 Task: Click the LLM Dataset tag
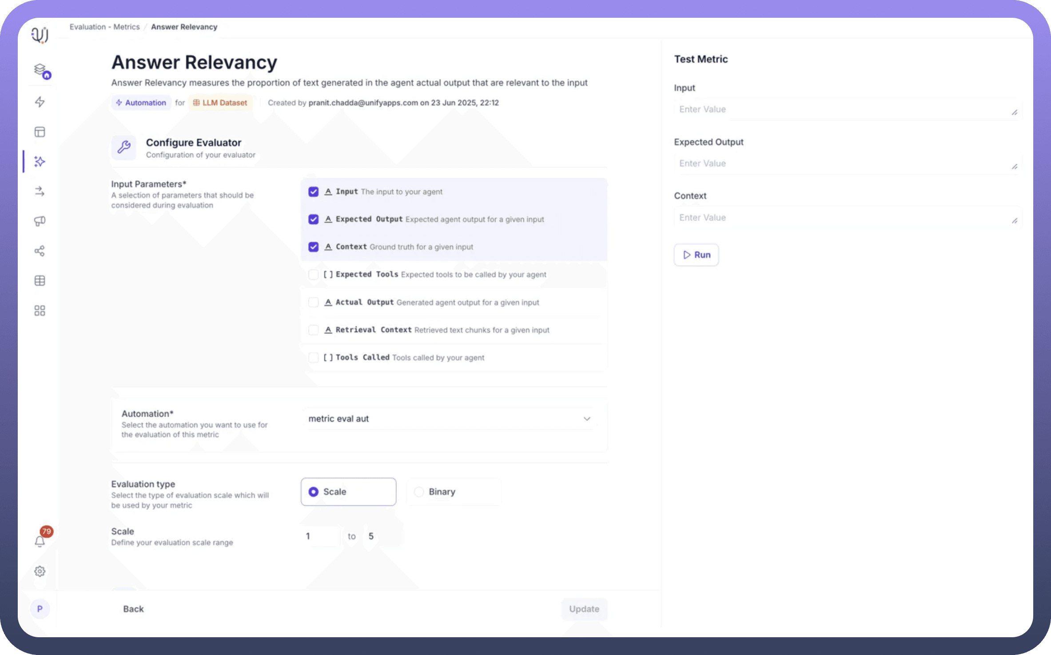point(220,103)
